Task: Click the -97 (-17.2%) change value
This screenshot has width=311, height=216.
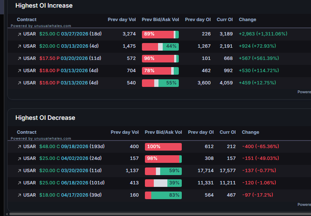Action: click(x=258, y=195)
